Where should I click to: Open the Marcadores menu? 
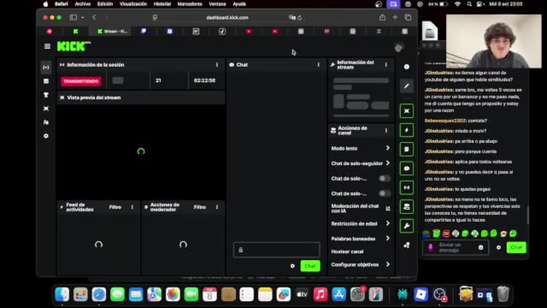click(x=189, y=4)
